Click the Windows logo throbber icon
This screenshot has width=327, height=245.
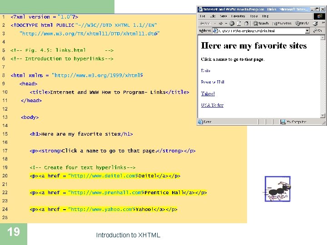click(319, 16)
